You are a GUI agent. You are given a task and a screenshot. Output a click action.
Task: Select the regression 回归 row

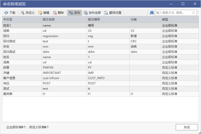(x=100, y=36)
